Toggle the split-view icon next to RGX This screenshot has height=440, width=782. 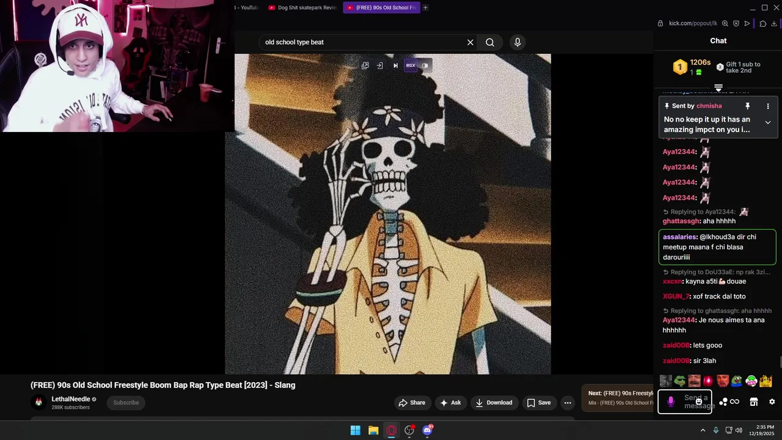425,65
